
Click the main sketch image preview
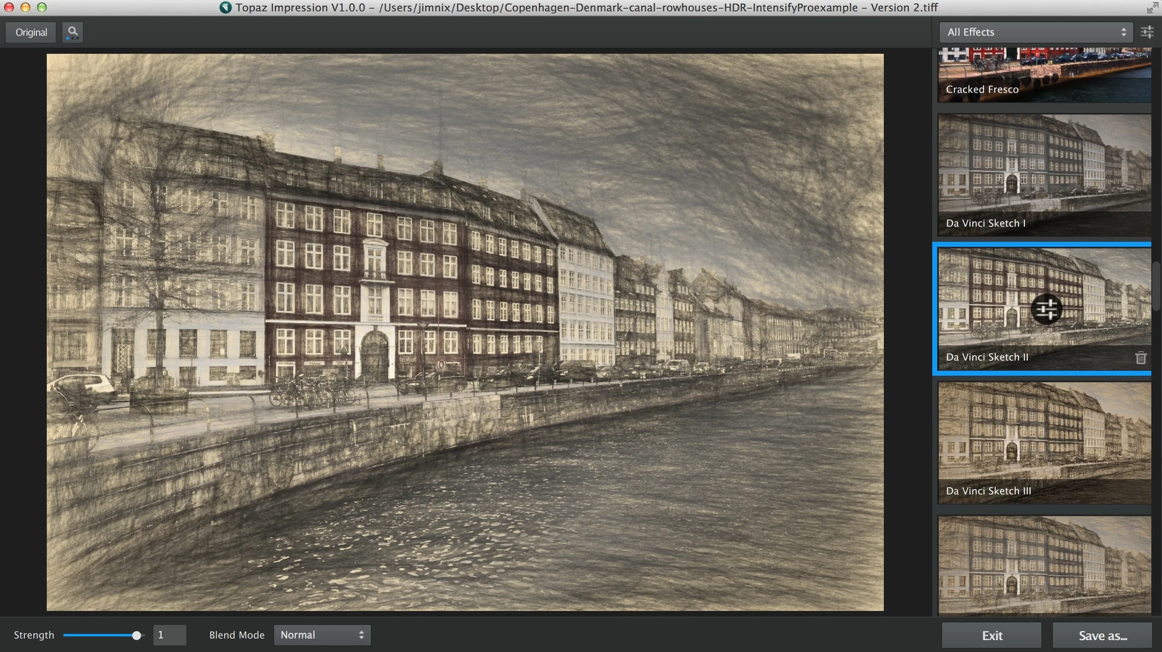coord(465,332)
